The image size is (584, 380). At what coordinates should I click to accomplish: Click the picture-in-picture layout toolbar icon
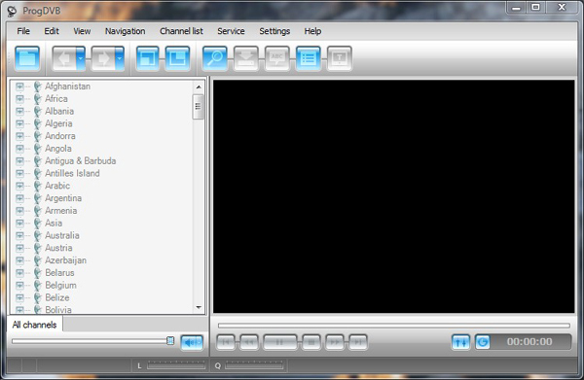point(177,58)
